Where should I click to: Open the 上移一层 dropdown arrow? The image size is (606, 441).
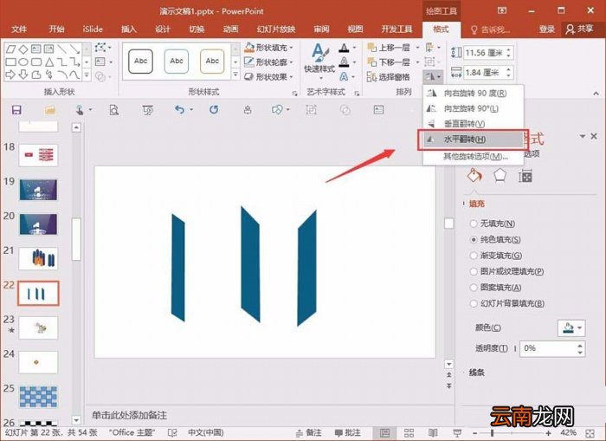[x=418, y=48]
